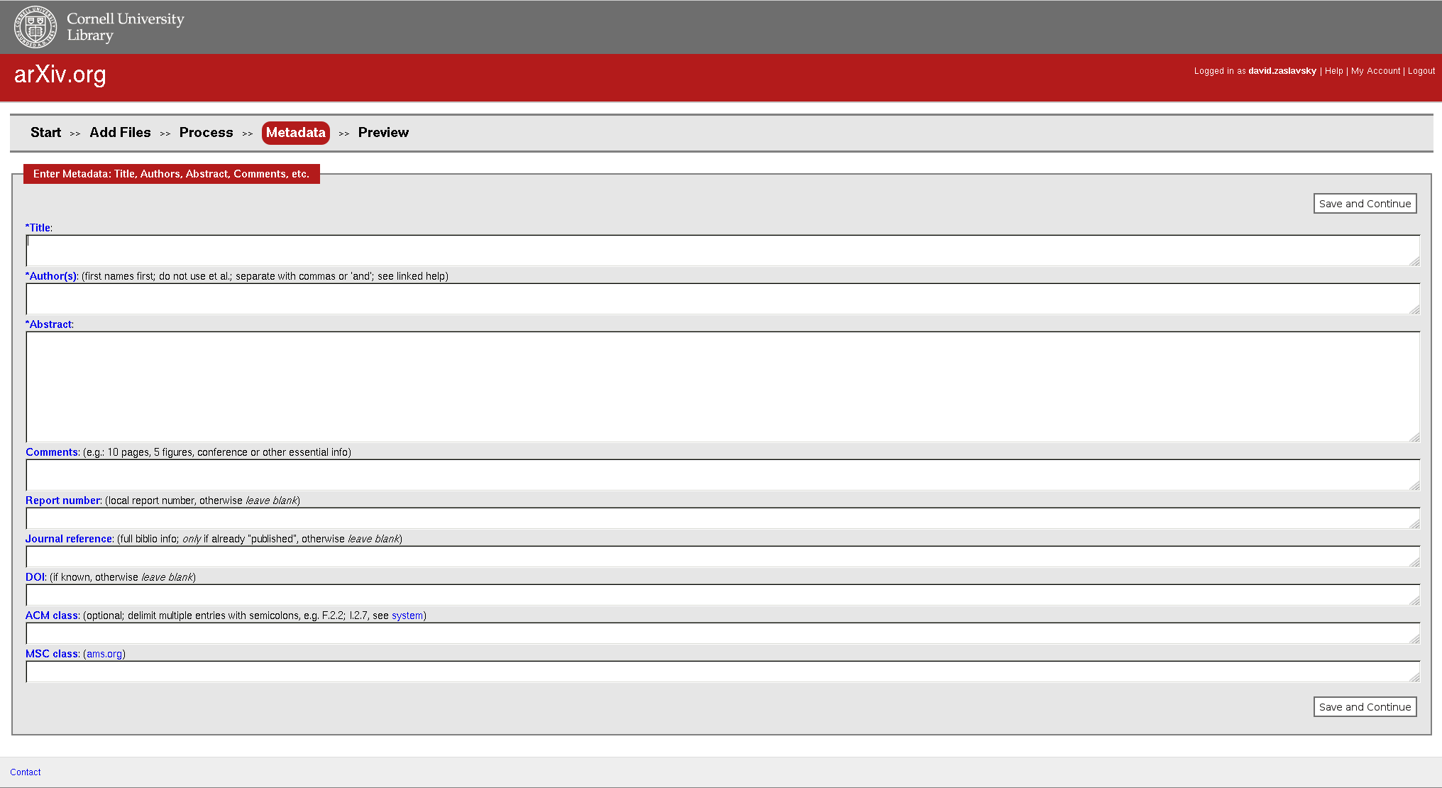Open the Title help label link
The height and width of the screenshot is (788, 1442).
[40, 228]
